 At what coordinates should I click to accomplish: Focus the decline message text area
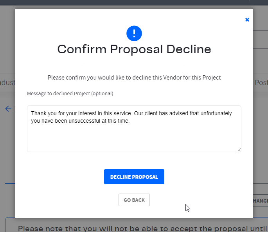[x=134, y=129]
